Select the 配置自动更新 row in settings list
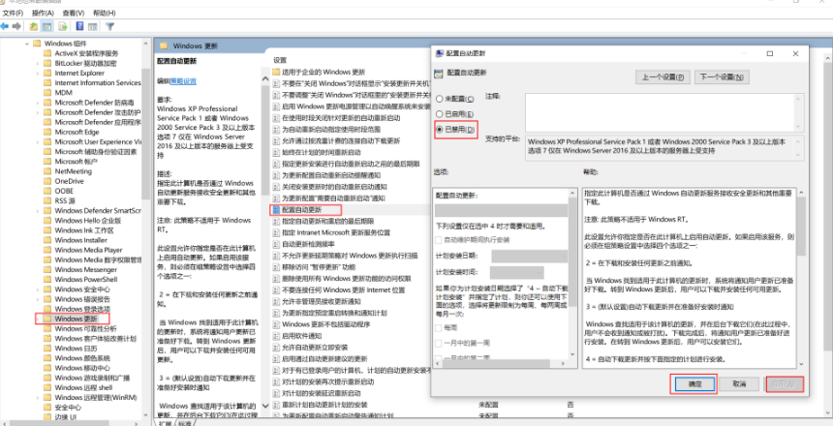Viewport: 833px width, 426px height. 302,210
